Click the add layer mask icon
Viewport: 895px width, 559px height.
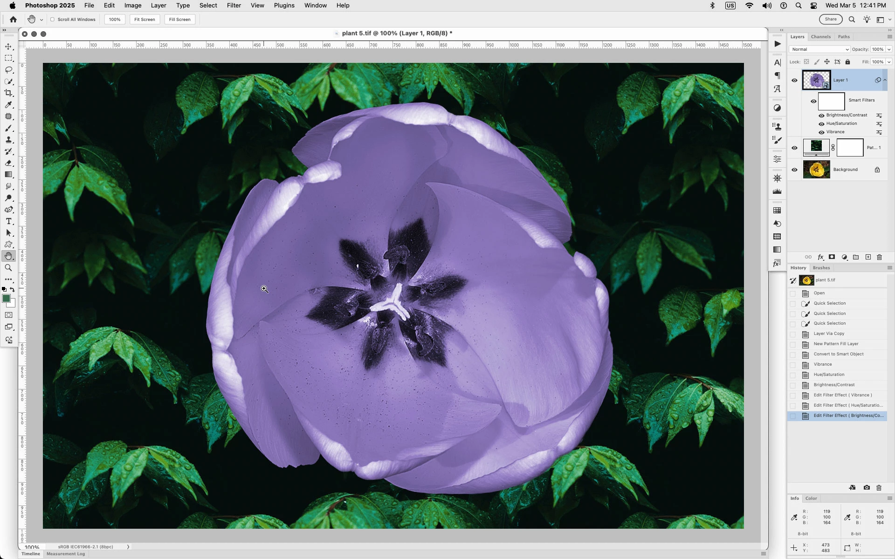coord(832,257)
